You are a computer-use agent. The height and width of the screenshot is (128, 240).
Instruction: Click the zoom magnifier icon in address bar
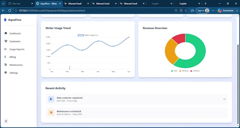click(x=176, y=11)
